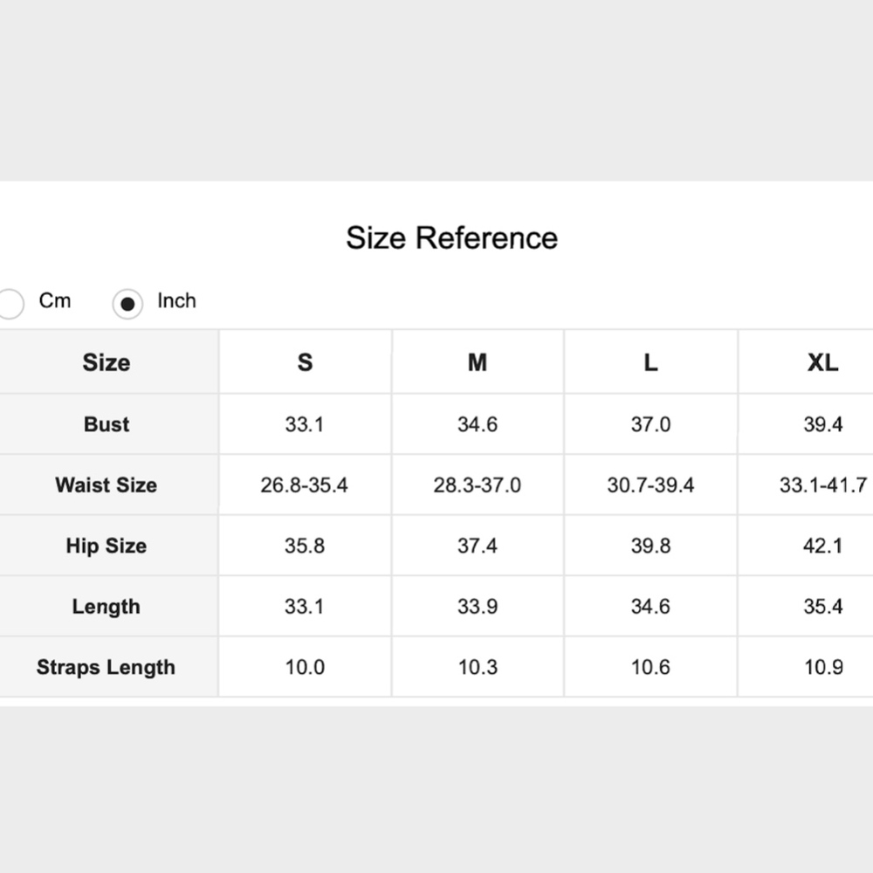Click the Inch label text
The image size is (873, 873).
(x=176, y=300)
